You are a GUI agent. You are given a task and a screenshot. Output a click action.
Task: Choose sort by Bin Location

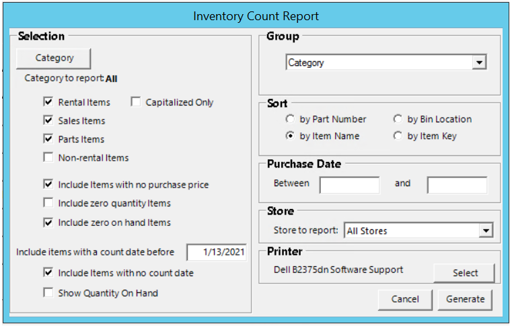click(x=398, y=119)
